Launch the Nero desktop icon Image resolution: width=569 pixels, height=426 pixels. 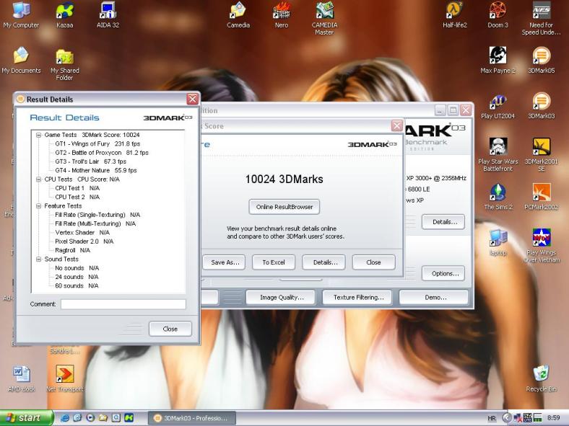(x=282, y=11)
